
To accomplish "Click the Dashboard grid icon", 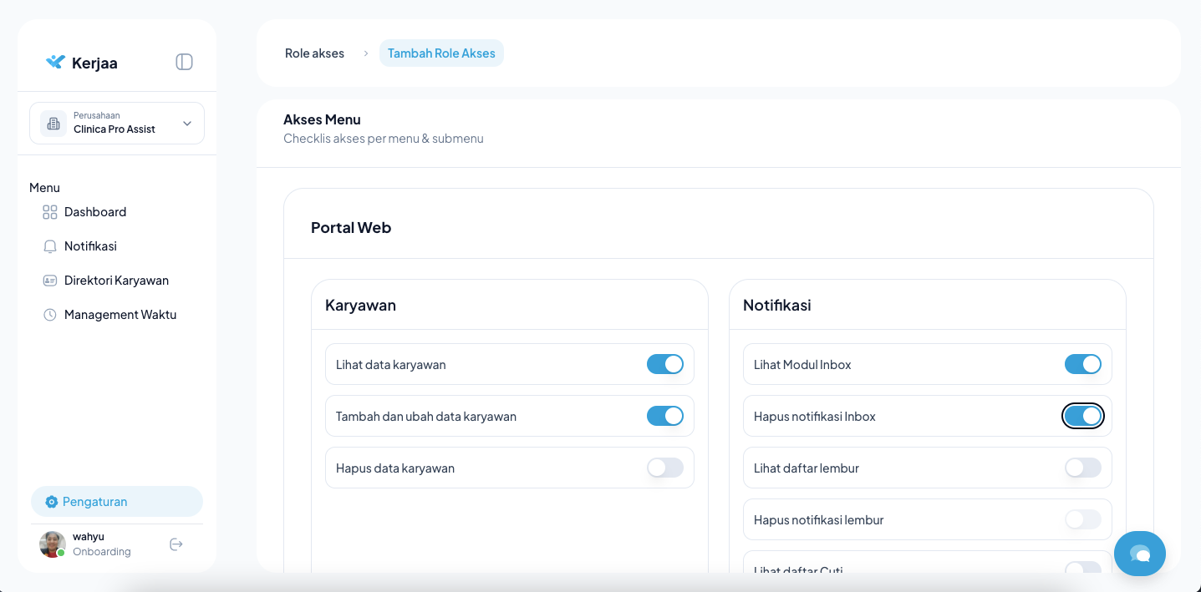I will [50, 212].
